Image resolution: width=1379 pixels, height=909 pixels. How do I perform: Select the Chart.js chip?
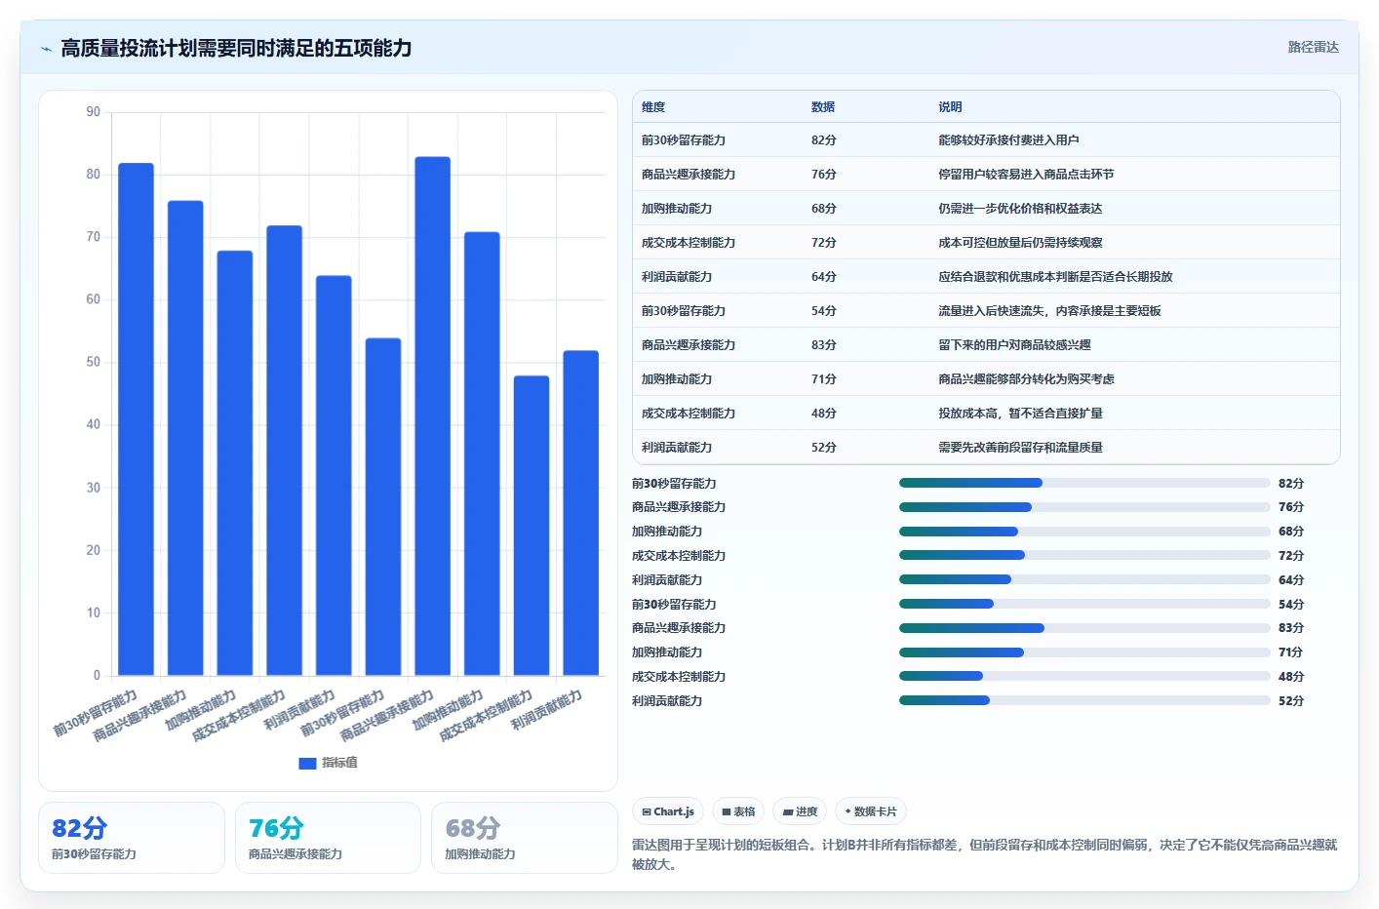click(668, 811)
